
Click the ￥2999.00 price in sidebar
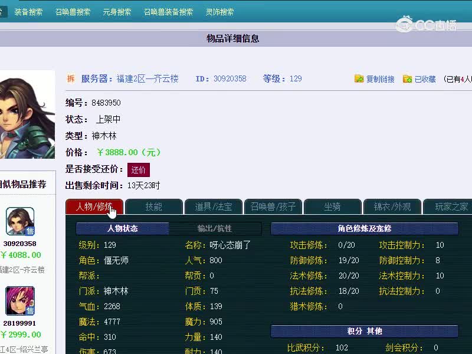click(21, 335)
